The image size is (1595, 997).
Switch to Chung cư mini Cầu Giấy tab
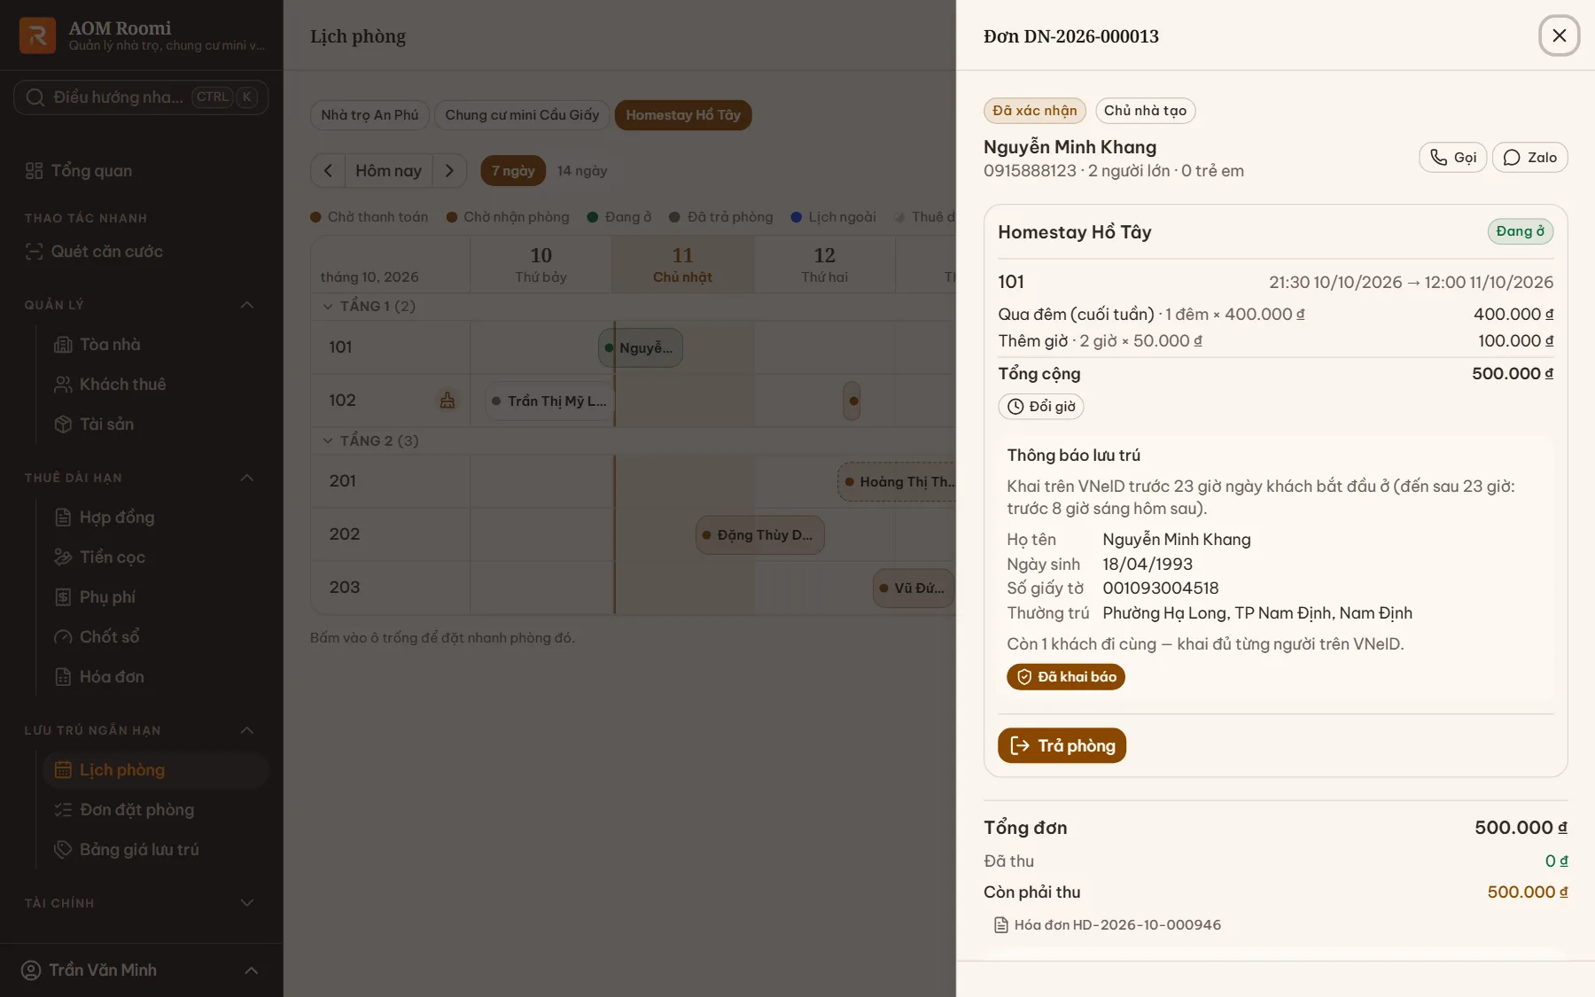tap(522, 114)
